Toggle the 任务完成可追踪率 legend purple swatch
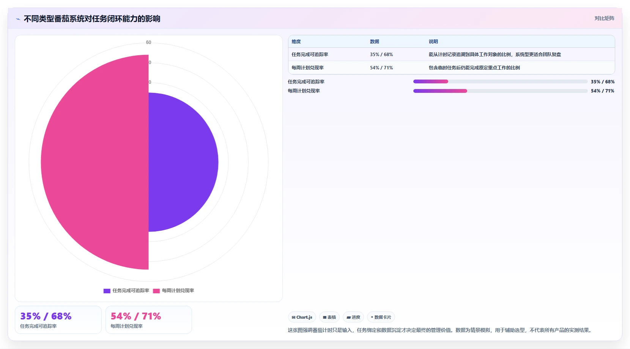630x349 pixels. [x=107, y=291]
